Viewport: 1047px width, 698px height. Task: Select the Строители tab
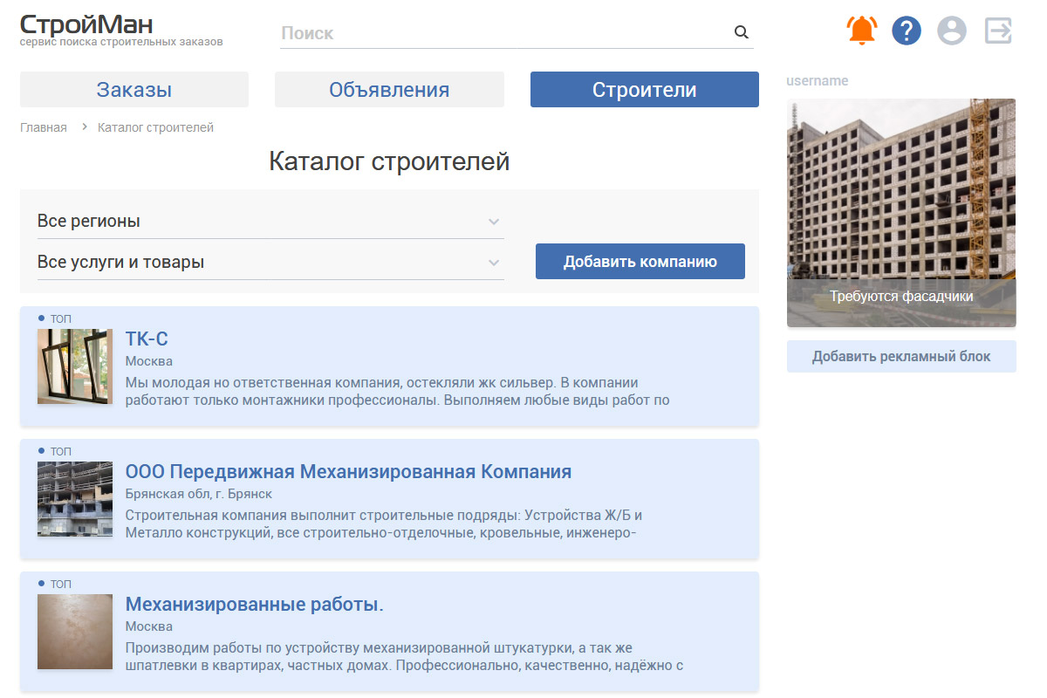[x=644, y=90]
